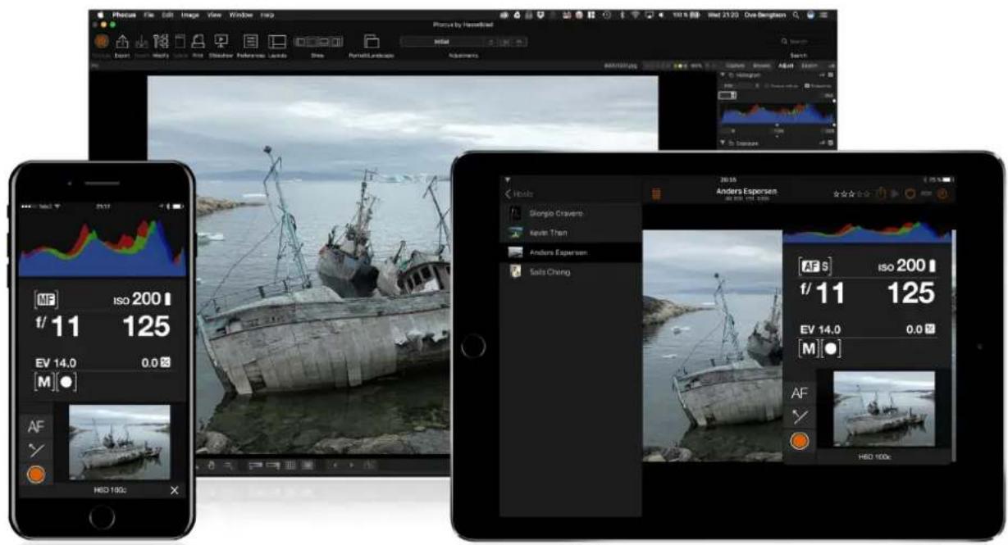Tap shutter speed 125 on iPad

pyautogui.click(x=910, y=293)
